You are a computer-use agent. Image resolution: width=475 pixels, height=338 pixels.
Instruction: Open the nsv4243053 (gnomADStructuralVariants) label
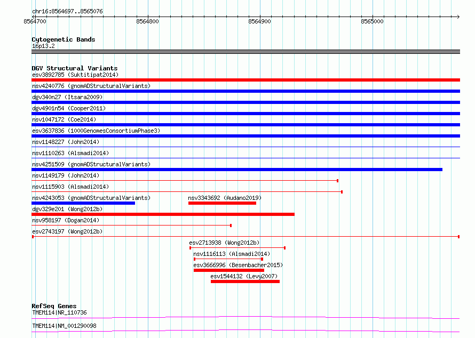click(91, 198)
